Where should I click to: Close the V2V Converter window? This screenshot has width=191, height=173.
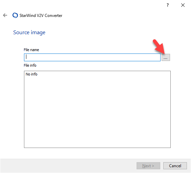(183, 5)
